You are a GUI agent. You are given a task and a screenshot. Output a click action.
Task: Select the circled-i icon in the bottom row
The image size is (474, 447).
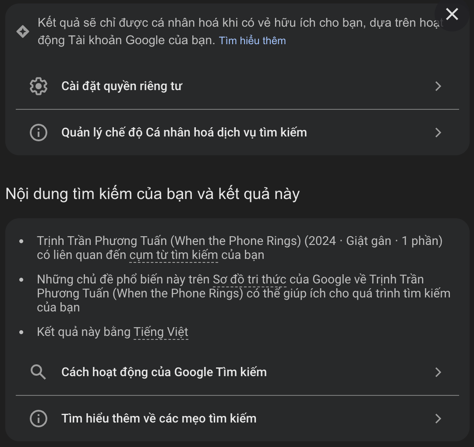(x=38, y=418)
